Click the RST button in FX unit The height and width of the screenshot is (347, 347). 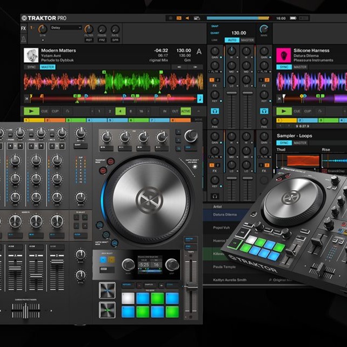[x=89, y=40]
